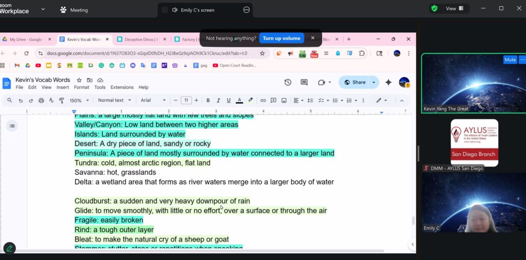Click the highlight color pen icon

pos(251,100)
